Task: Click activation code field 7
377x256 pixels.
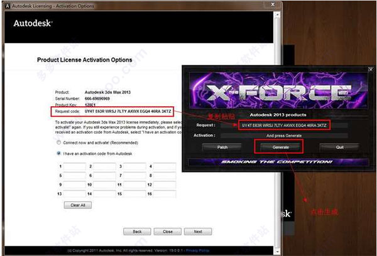Action: point(134,176)
